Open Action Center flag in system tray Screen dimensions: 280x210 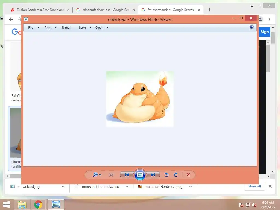click(241, 205)
